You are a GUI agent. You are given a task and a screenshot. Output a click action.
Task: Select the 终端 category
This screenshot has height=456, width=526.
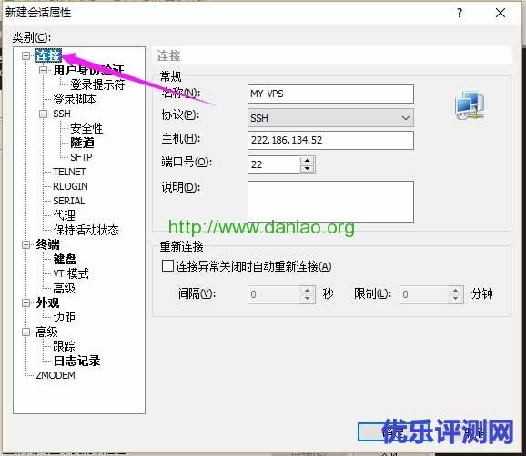[x=47, y=244]
